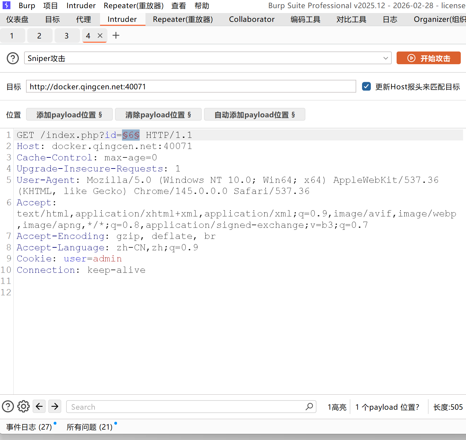
Task: Go to next search match arrow
Action: point(55,406)
